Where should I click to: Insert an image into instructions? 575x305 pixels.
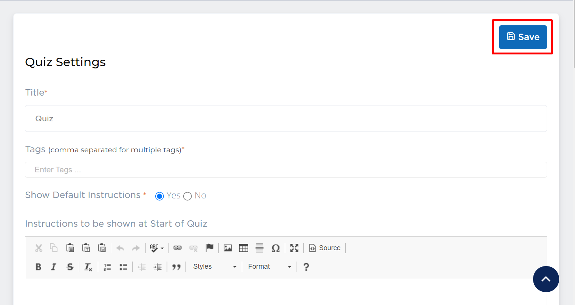point(228,248)
